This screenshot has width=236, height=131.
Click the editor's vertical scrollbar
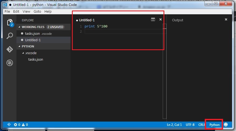tap(165, 71)
